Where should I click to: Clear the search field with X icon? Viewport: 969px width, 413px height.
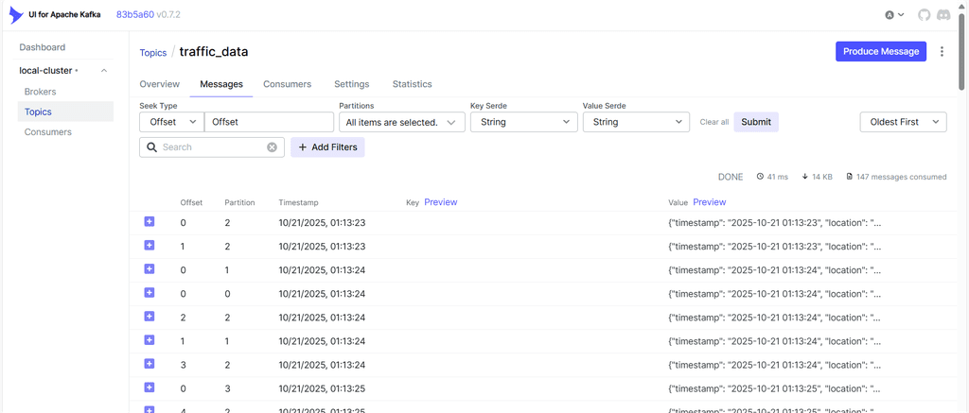pos(272,147)
